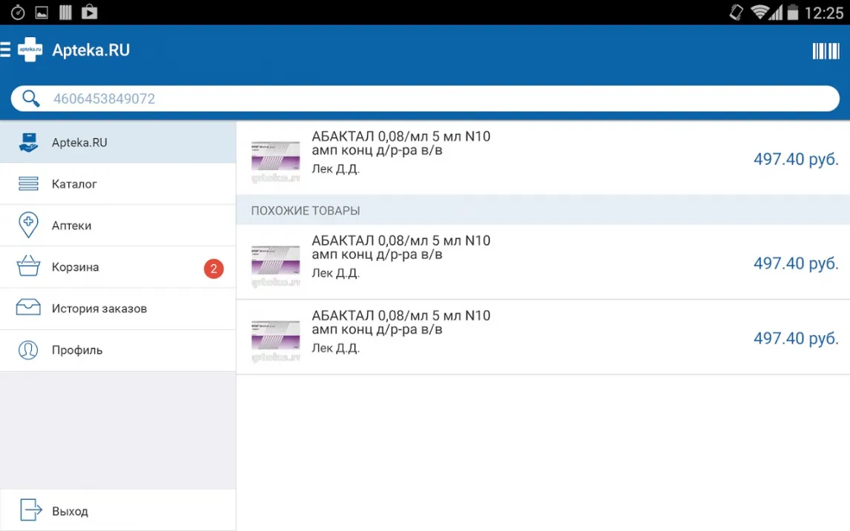Tap the Аптеки location pin icon
This screenshot has height=531, width=850.
coord(28,225)
